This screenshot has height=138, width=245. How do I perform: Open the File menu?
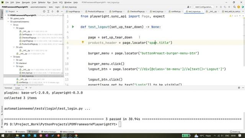(x=7, y=2)
